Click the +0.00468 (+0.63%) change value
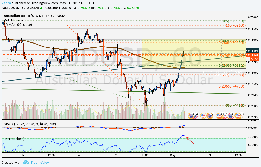The width and height of the screenshot is (261, 167). point(58,8)
